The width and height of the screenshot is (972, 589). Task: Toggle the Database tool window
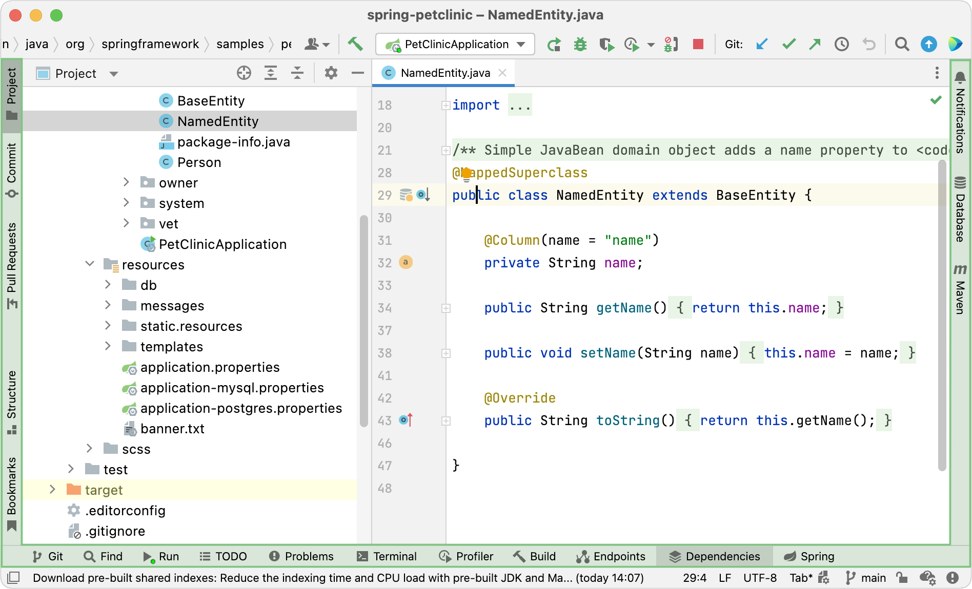[960, 209]
